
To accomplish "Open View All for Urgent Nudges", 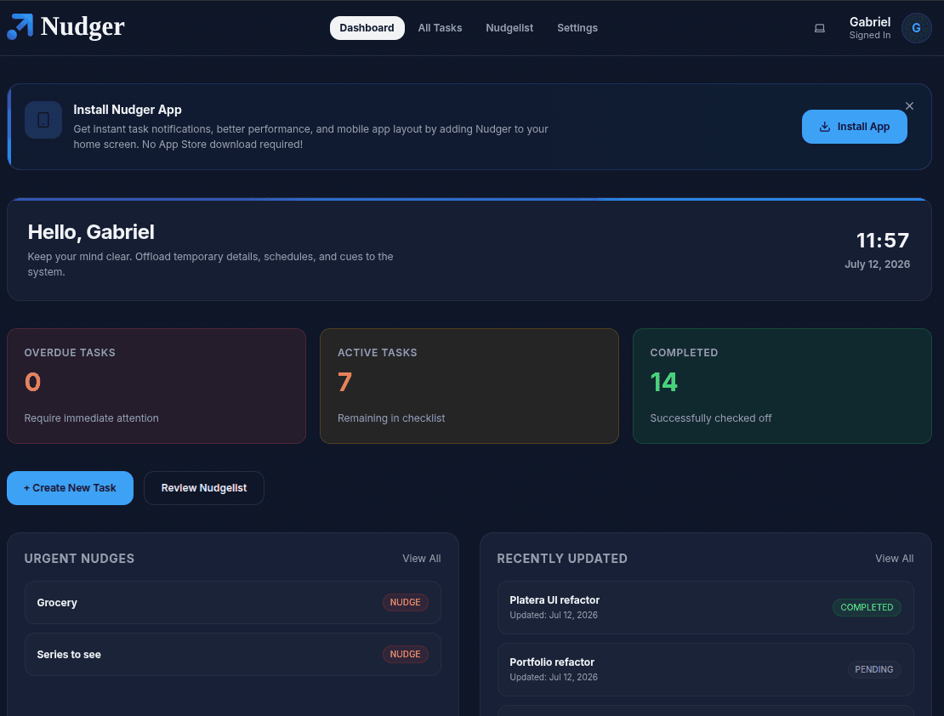I will (422, 558).
